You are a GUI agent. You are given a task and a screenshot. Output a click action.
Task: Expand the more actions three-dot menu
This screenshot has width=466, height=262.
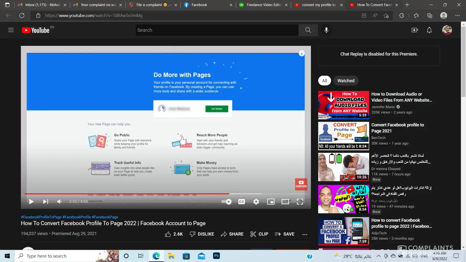click(x=305, y=234)
